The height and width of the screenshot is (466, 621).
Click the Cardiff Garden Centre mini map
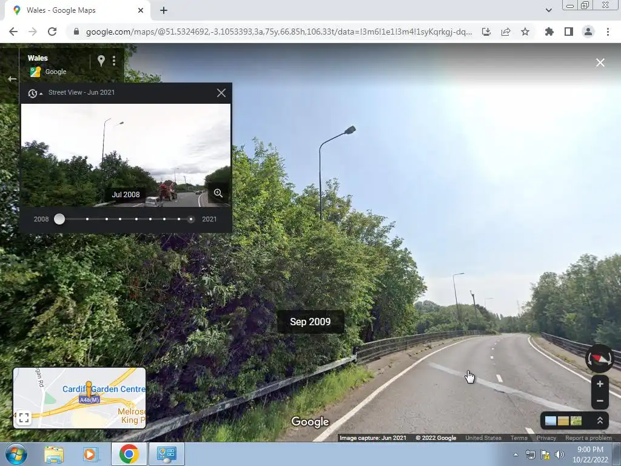coord(79,398)
